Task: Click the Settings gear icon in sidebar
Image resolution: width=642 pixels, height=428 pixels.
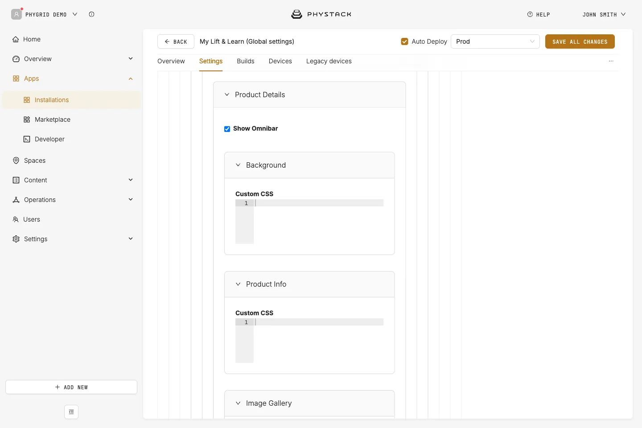Action: tap(16, 239)
